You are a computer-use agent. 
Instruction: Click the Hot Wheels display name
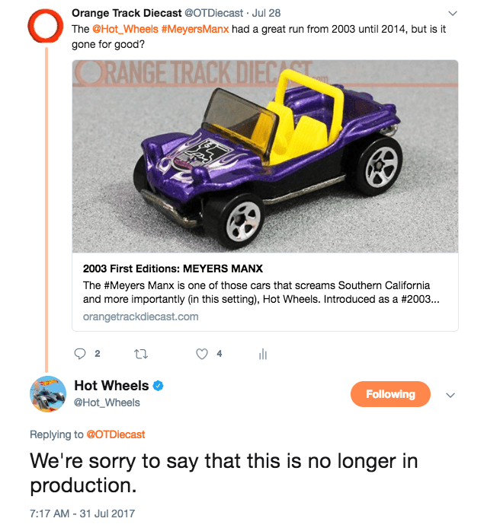pos(111,386)
